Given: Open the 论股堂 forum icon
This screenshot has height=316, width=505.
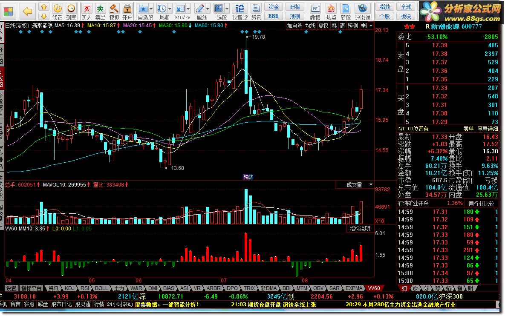Looking at the screenshot, I should [240, 11].
